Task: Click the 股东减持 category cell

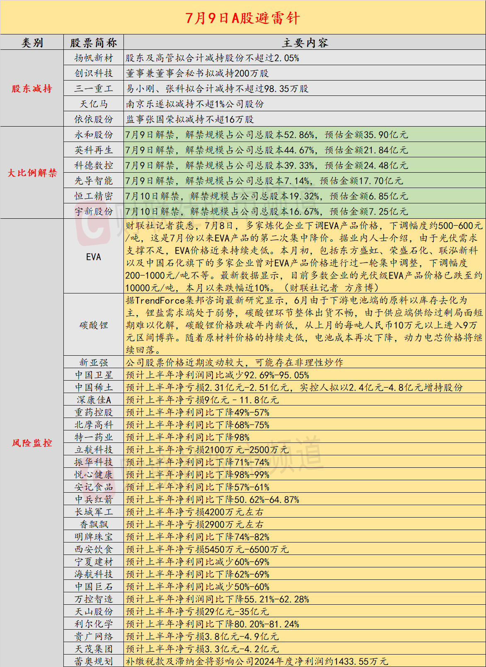Action: pyautogui.click(x=32, y=88)
